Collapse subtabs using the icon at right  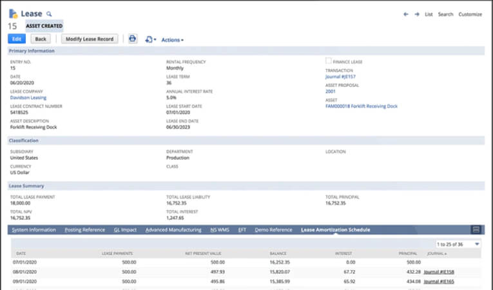point(476,229)
